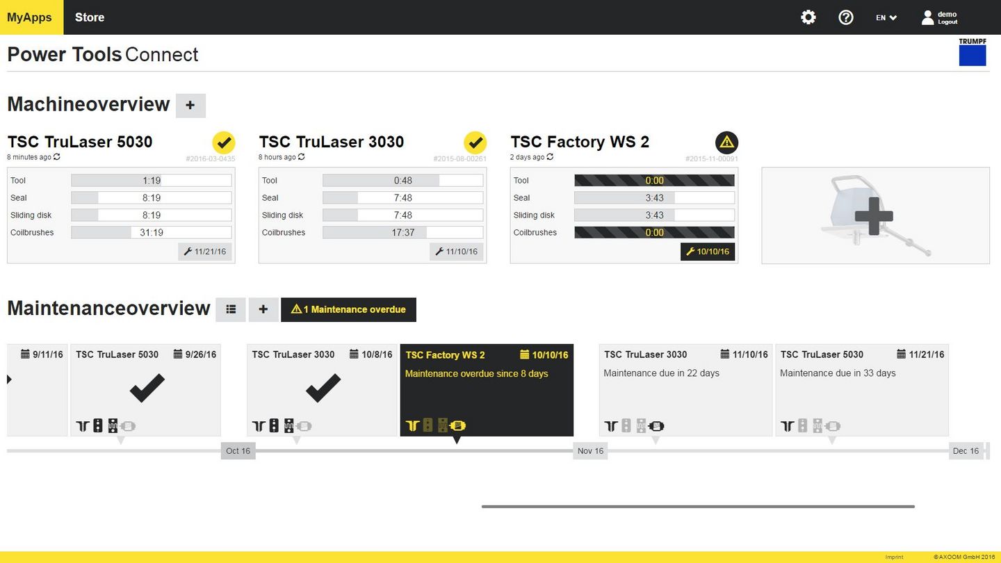Click the Logout link
Image resolution: width=1001 pixels, height=563 pixels.
[x=947, y=22]
